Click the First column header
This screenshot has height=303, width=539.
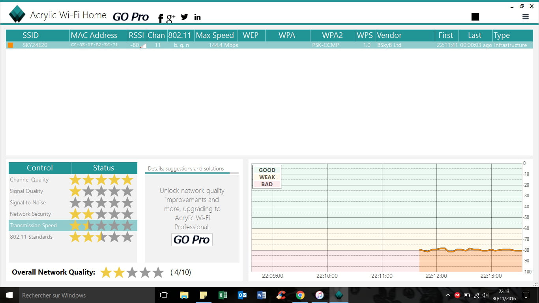click(x=446, y=35)
